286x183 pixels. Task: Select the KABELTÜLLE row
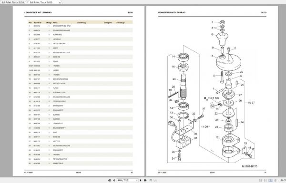click(81, 164)
